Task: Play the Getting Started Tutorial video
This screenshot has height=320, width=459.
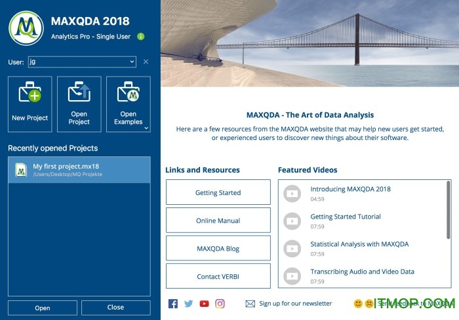Action: [x=291, y=221]
